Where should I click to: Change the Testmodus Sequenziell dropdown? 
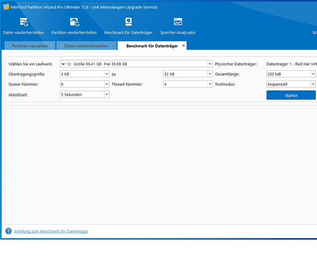coord(313,84)
